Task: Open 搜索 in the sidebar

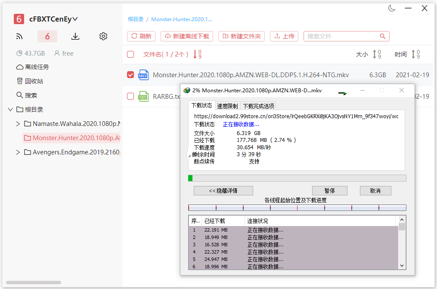Action: pos(27,95)
